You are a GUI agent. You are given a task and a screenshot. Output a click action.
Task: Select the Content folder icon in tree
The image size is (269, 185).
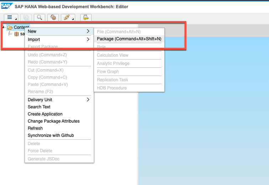(x=10, y=27)
